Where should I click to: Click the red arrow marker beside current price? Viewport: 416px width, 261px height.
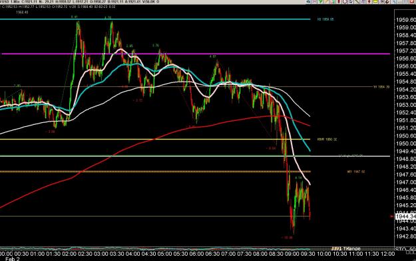click(391, 217)
